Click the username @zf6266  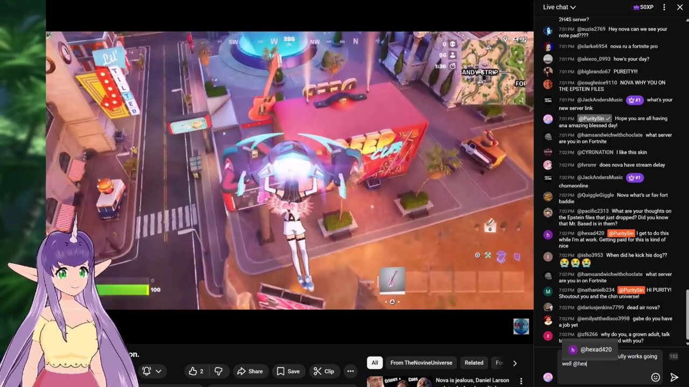point(587,334)
